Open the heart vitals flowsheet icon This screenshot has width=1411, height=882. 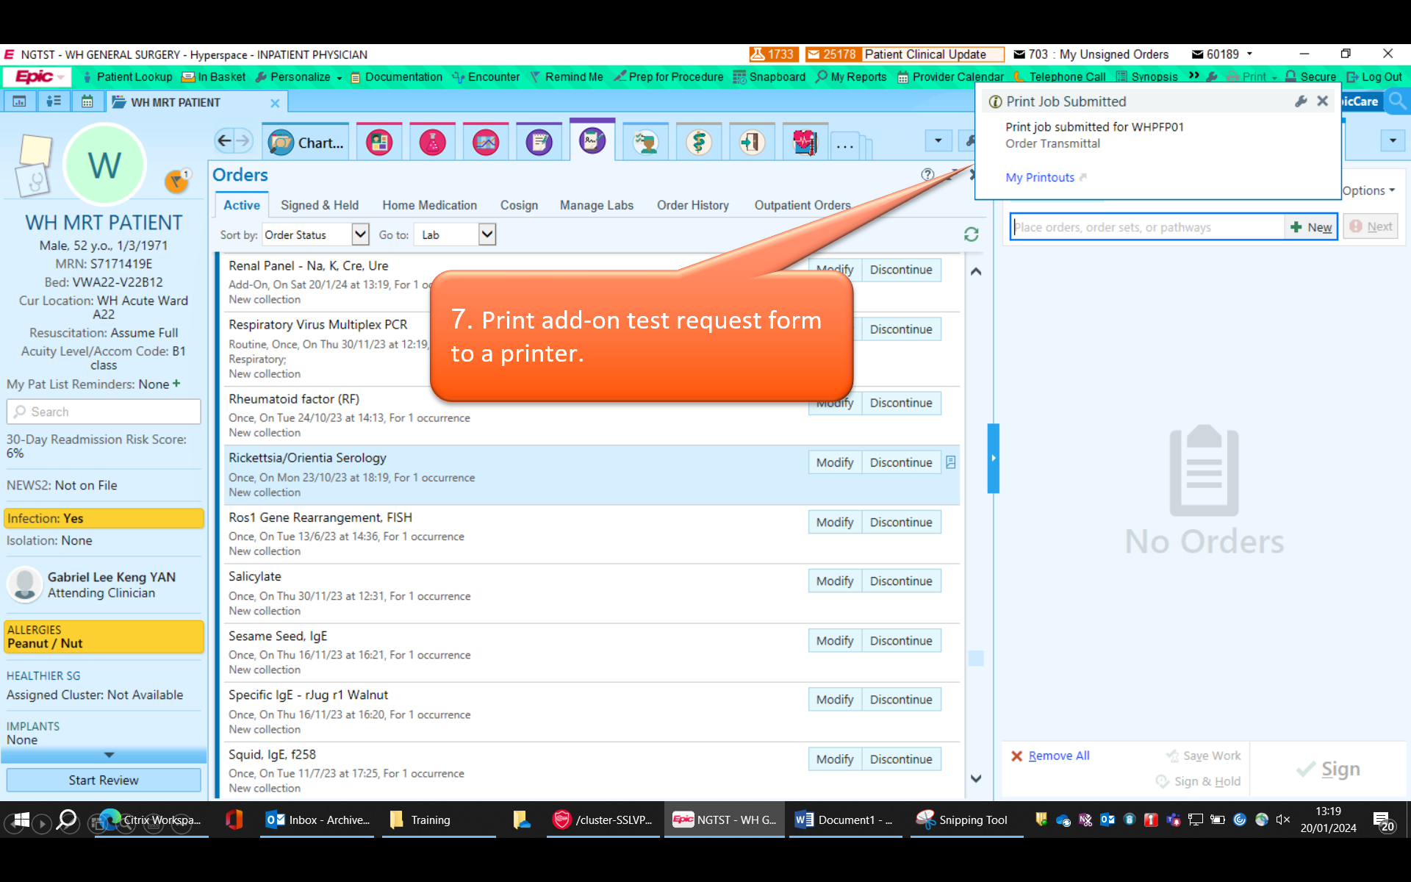(805, 143)
